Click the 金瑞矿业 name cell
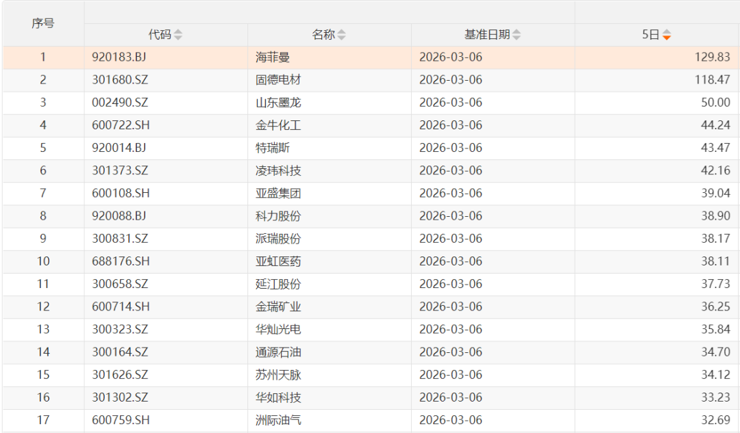Image resolution: width=740 pixels, height=433 pixels. coord(278,306)
